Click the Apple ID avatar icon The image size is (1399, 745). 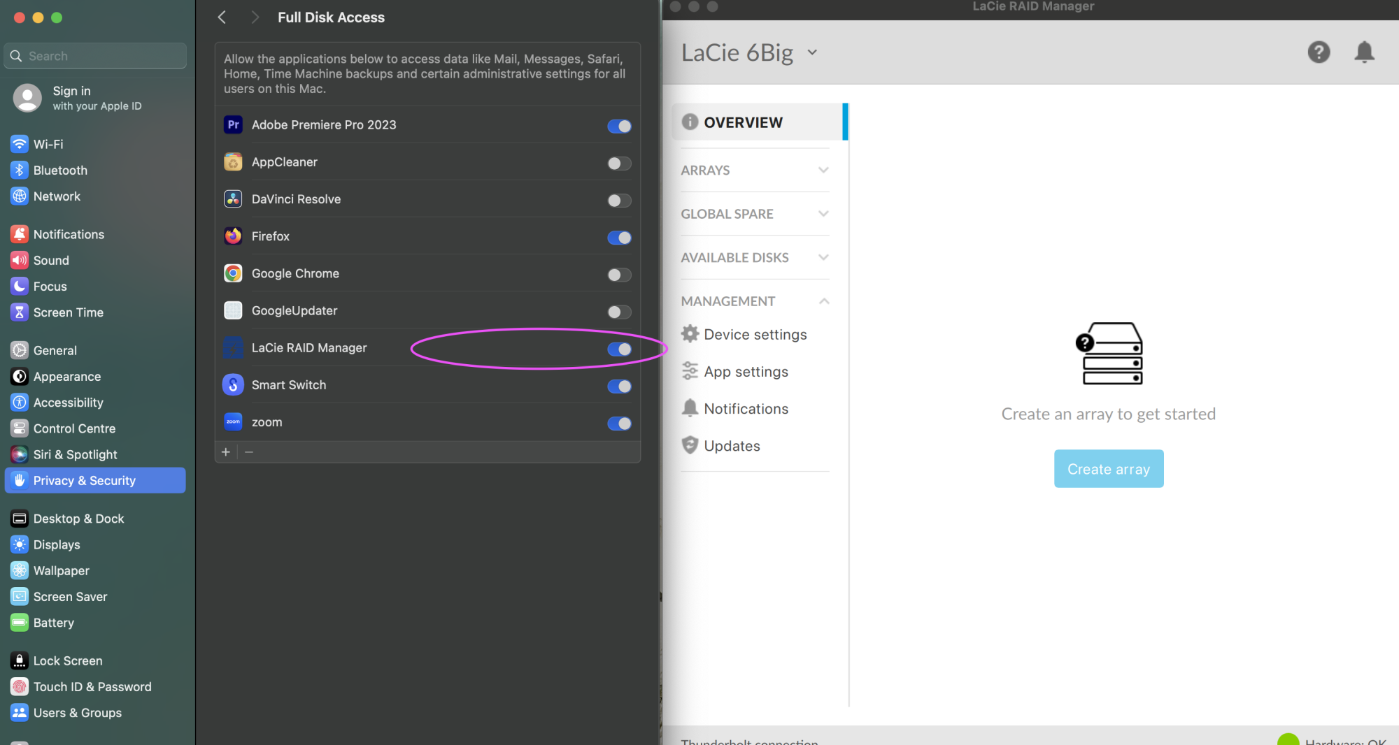pyautogui.click(x=27, y=98)
